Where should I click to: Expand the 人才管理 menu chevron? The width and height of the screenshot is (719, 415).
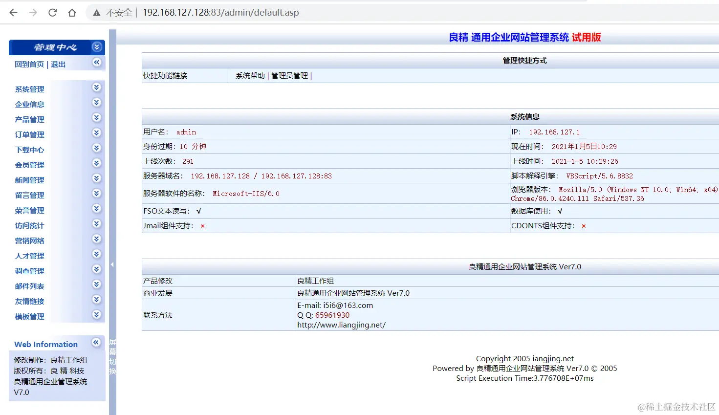(x=97, y=254)
